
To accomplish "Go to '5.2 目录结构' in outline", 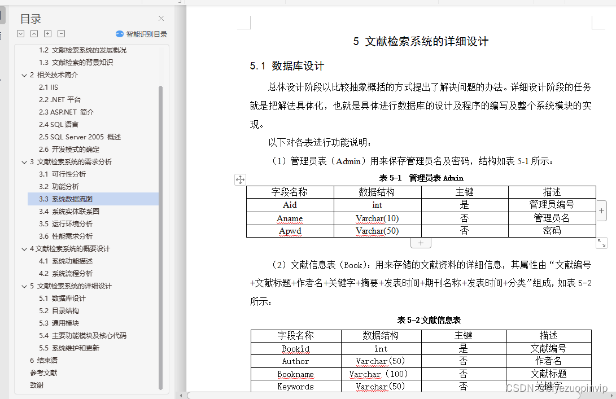I will (59, 311).
